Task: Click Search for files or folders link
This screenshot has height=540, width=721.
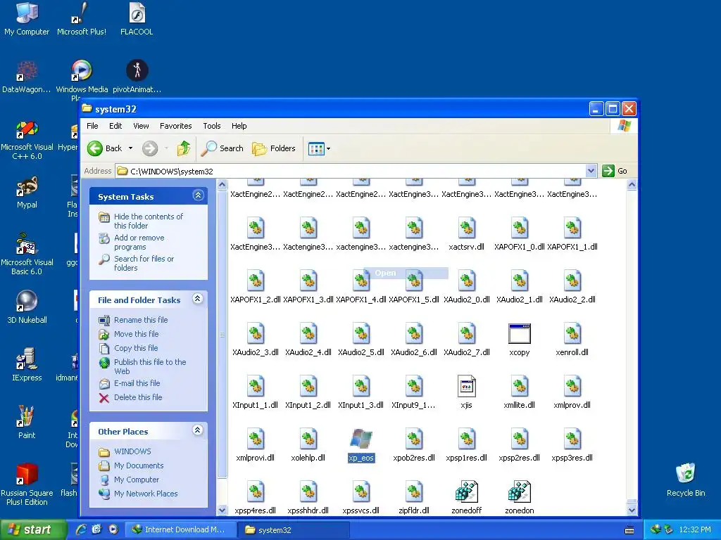Action: (144, 263)
